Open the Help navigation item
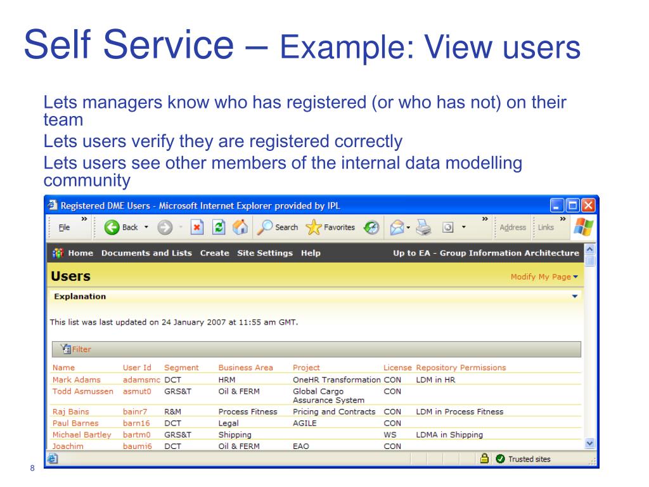The image size is (649, 487). (x=311, y=253)
